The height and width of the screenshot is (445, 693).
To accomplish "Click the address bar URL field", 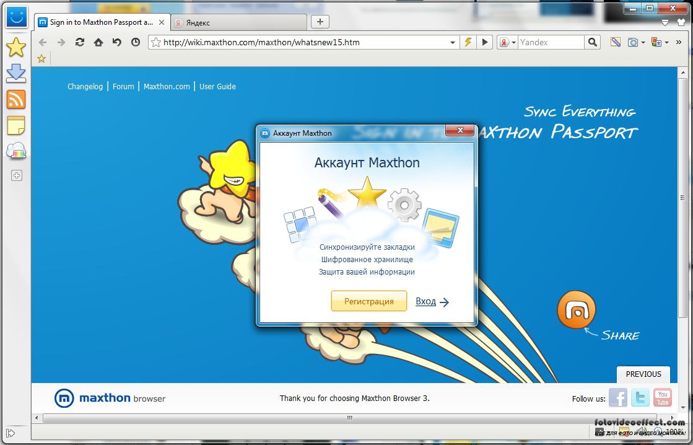I will click(305, 43).
